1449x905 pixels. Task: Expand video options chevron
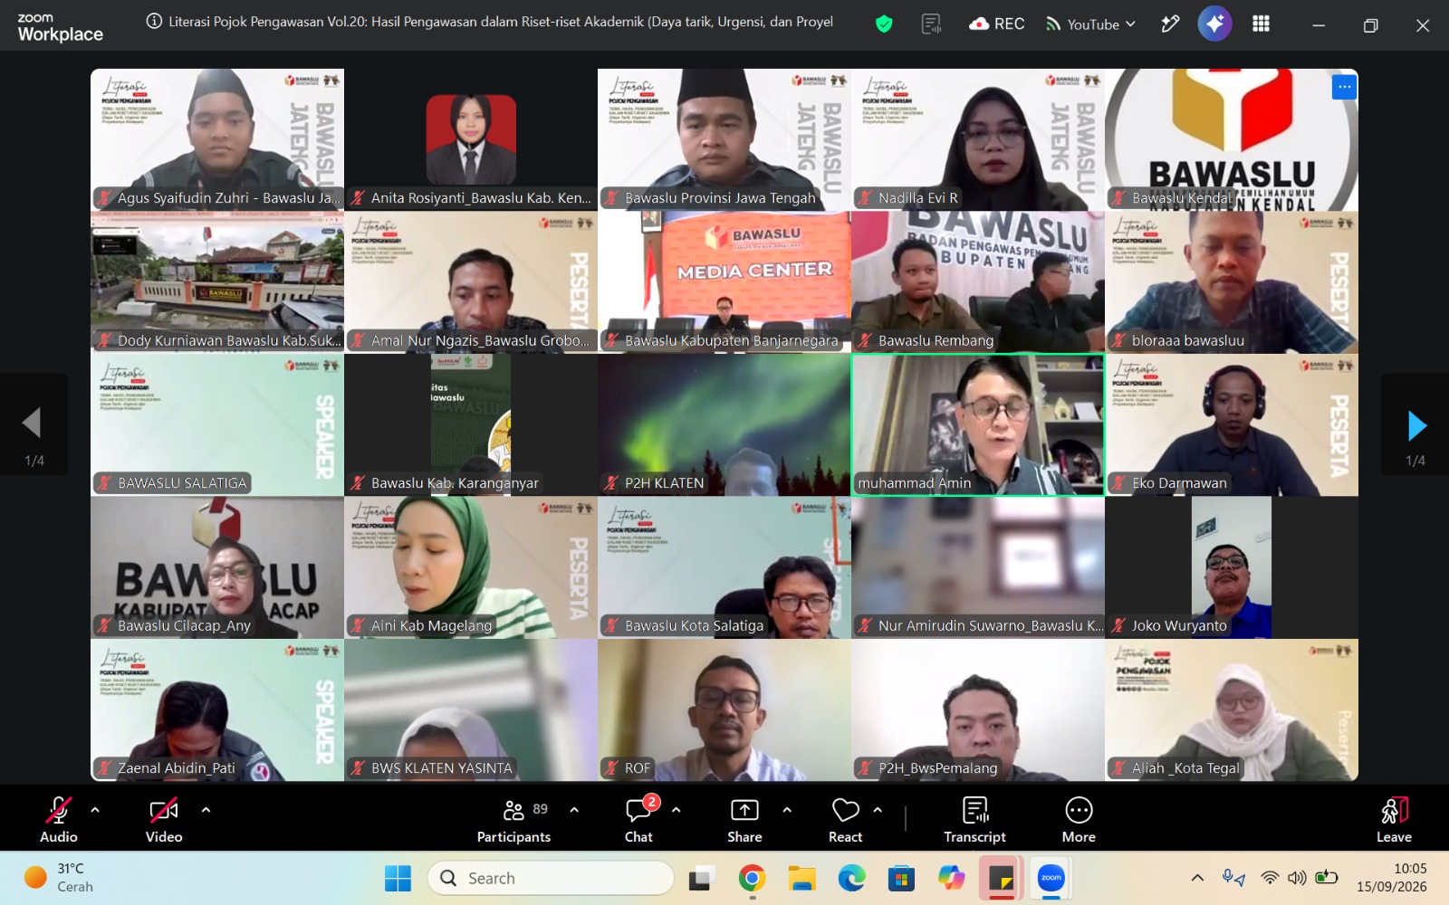pos(206,810)
